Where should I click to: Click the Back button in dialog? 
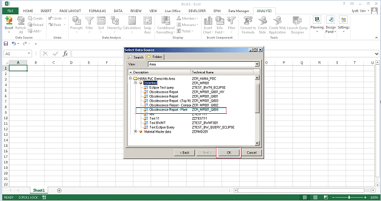point(184,153)
